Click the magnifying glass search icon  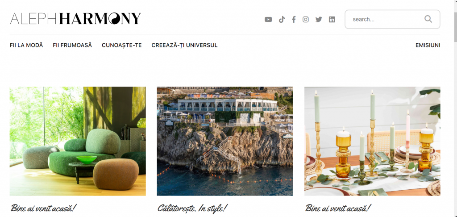[x=428, y=19]
